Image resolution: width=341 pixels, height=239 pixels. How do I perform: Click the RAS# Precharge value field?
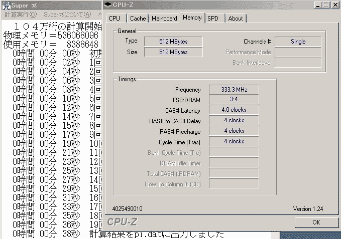coord(234,131)
